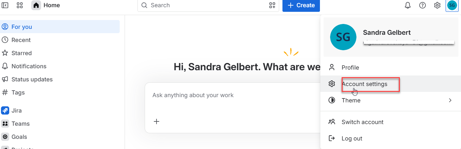Open notifications bell in top bar
This screenshot has height=149, width=461.
tap(408, 5)
